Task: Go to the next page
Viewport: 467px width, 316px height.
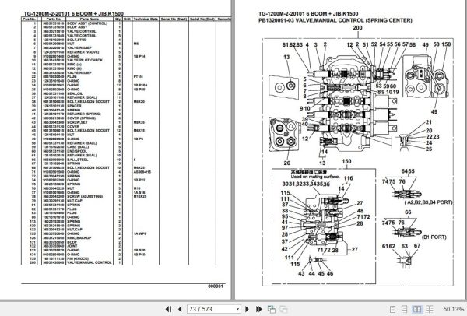Action: coord(247,309)
